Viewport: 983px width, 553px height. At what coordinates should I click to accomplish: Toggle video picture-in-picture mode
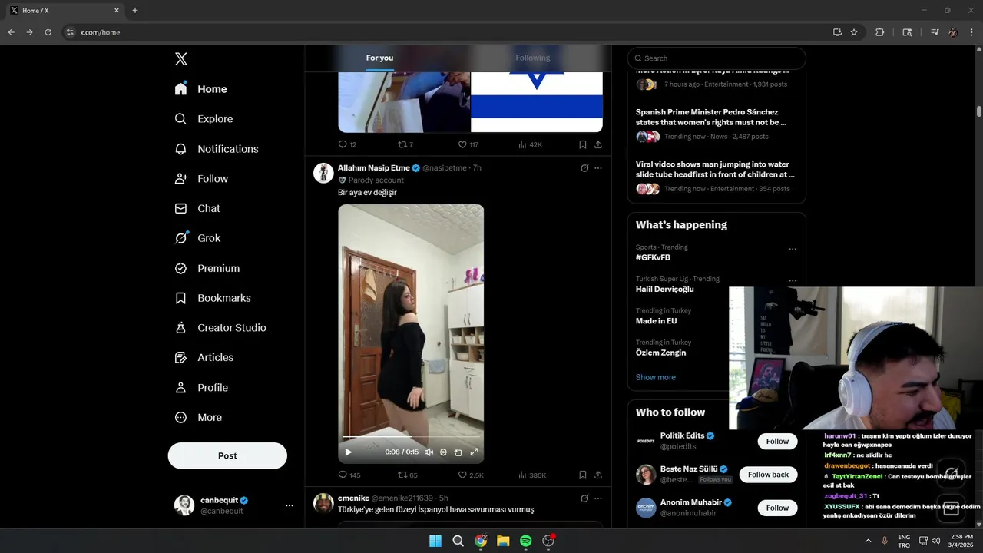(458, 452)
